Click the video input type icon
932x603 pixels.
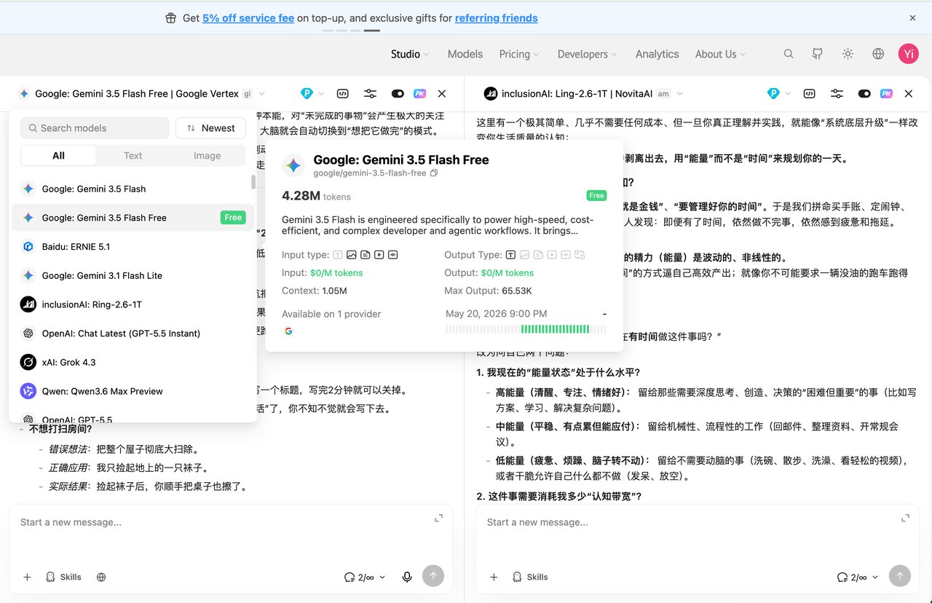pyautogui.click(x=379, y=255)
